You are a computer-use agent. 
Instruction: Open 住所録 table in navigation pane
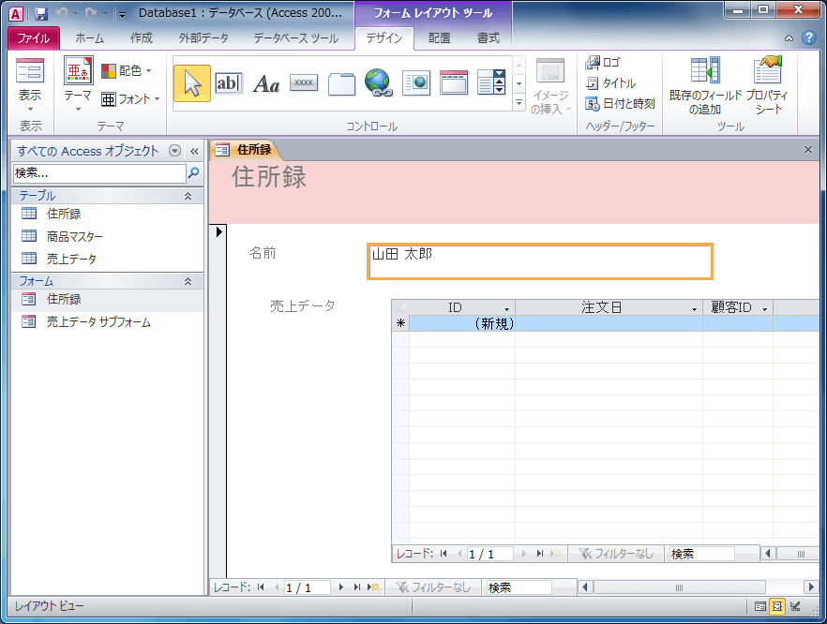point(107,214)
